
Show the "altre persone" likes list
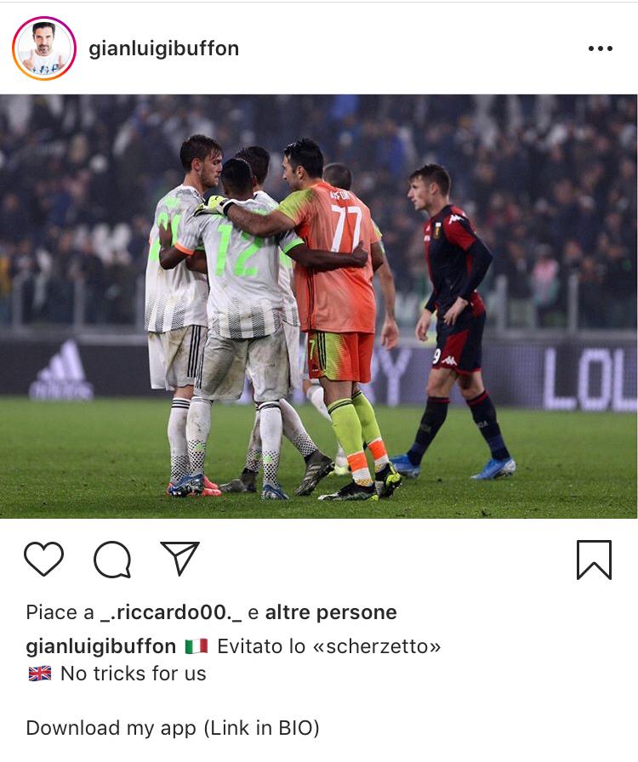[x=331, y=612]
